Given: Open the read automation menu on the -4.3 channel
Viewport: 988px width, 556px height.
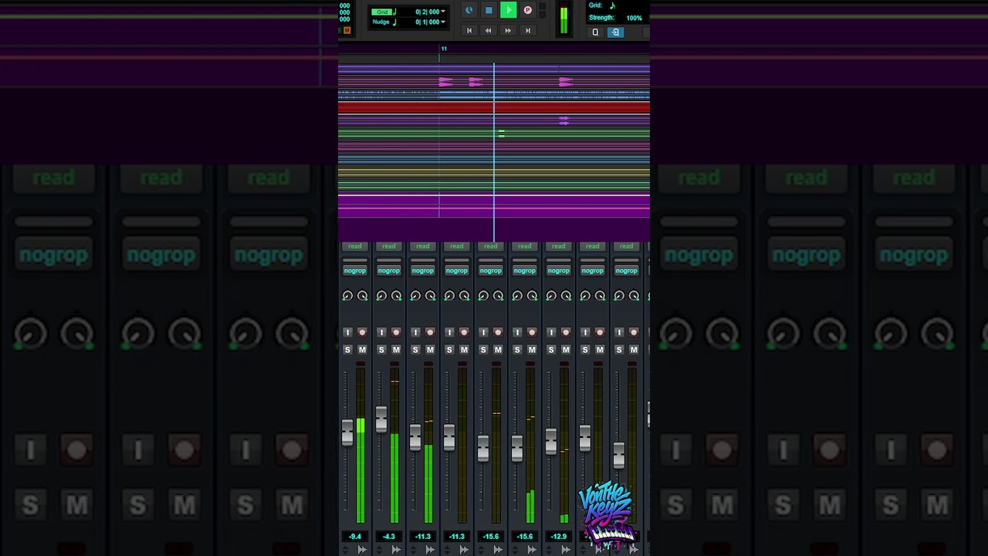Looking at the screenshot, I should click(x=388, y=246).
